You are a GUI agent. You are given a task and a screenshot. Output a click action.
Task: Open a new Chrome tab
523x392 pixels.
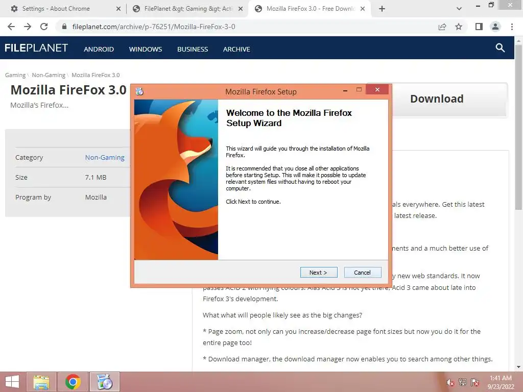(x=382, y=9)
